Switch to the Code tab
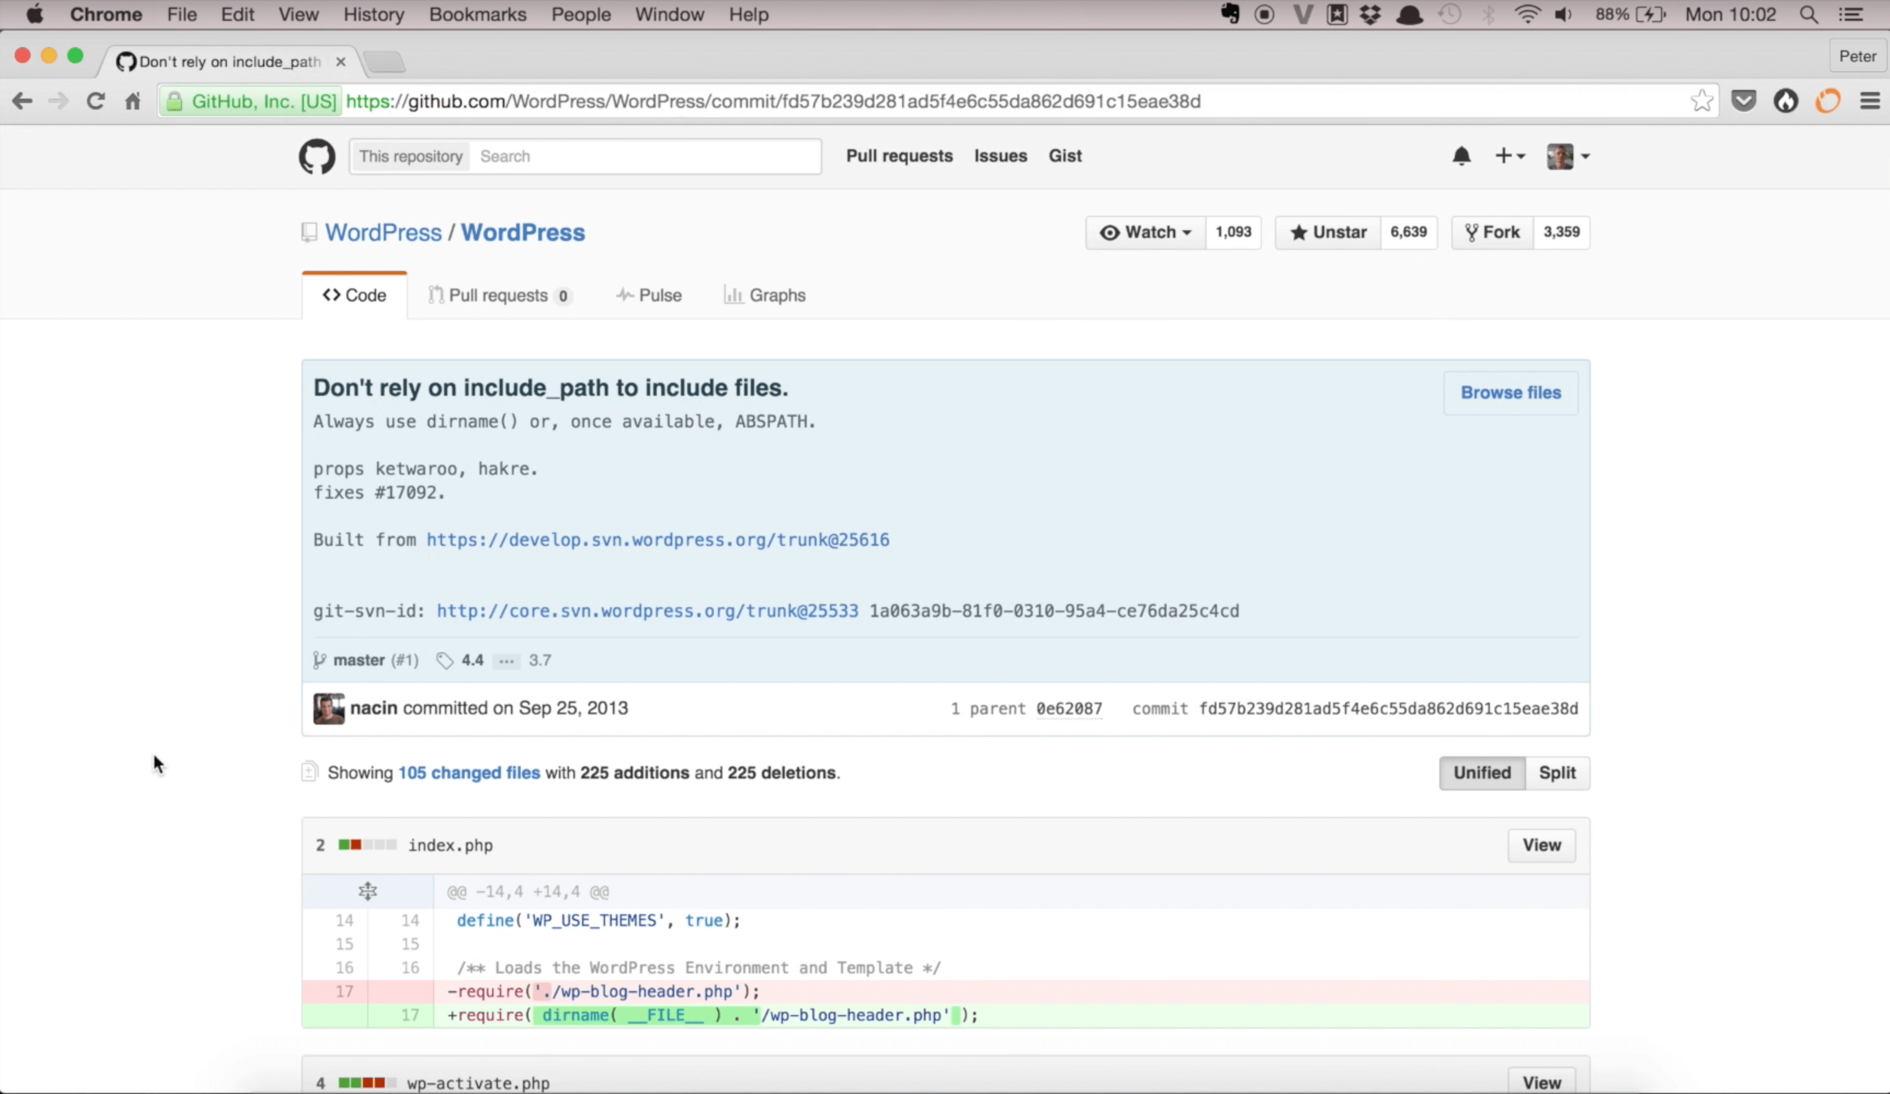The image size is (1890, 1094). (354, 295)
